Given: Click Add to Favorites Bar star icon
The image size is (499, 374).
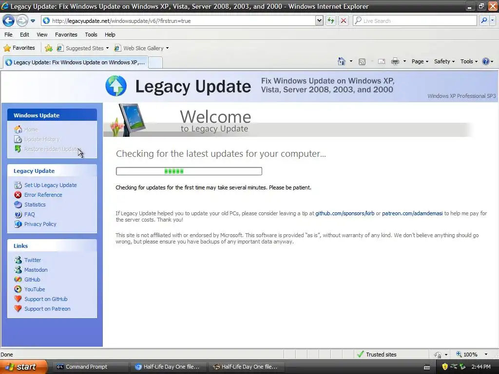Looking at the screenshot, I should 49,48.
